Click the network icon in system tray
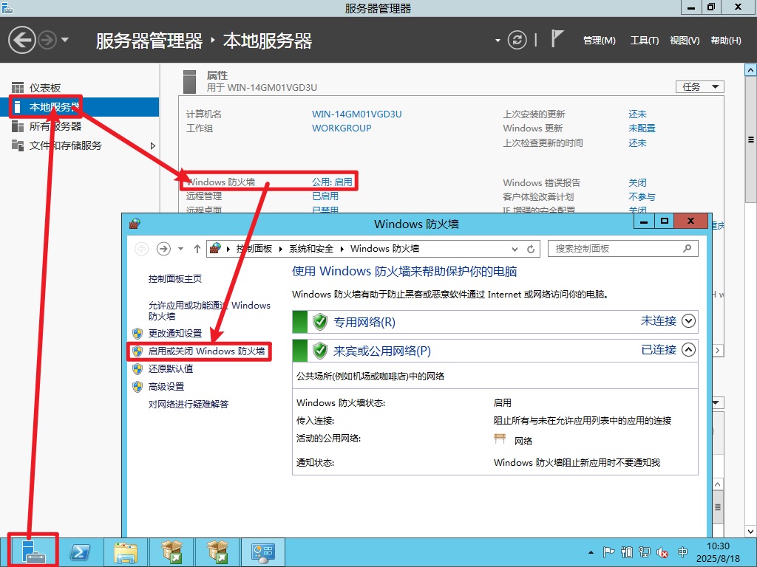Viewport: 757px width, 567px height. 644,552
